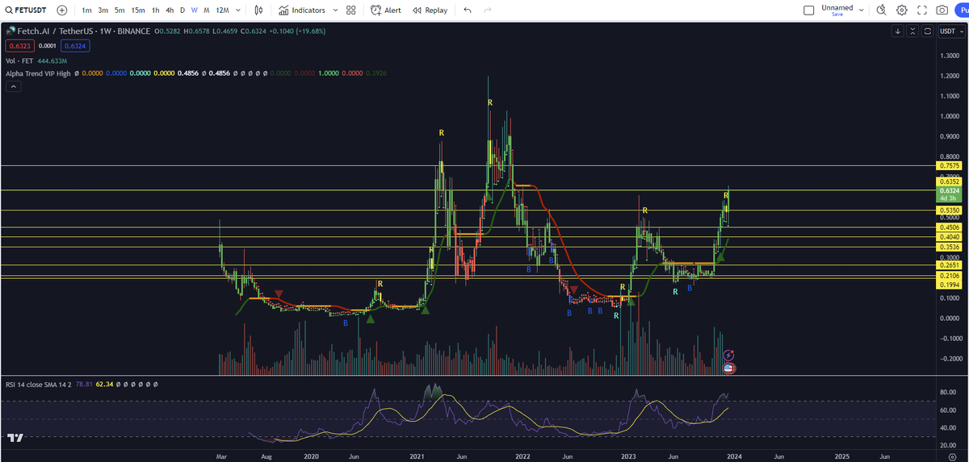Open the indicator templates grid icon

click(x=350, y=10)
